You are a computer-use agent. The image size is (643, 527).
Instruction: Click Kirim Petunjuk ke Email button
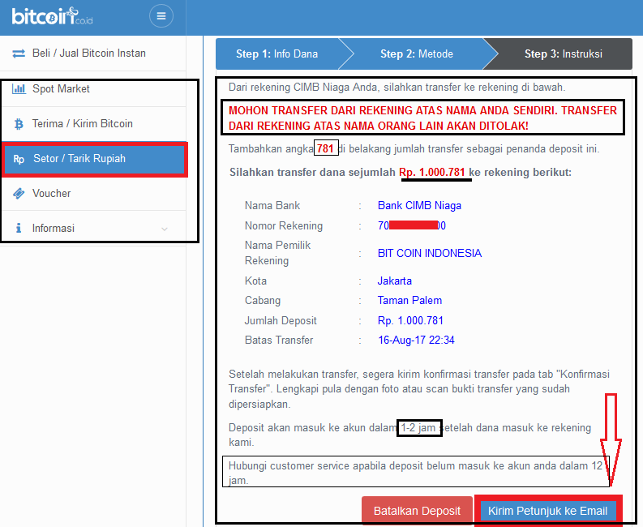pos(548,511)
